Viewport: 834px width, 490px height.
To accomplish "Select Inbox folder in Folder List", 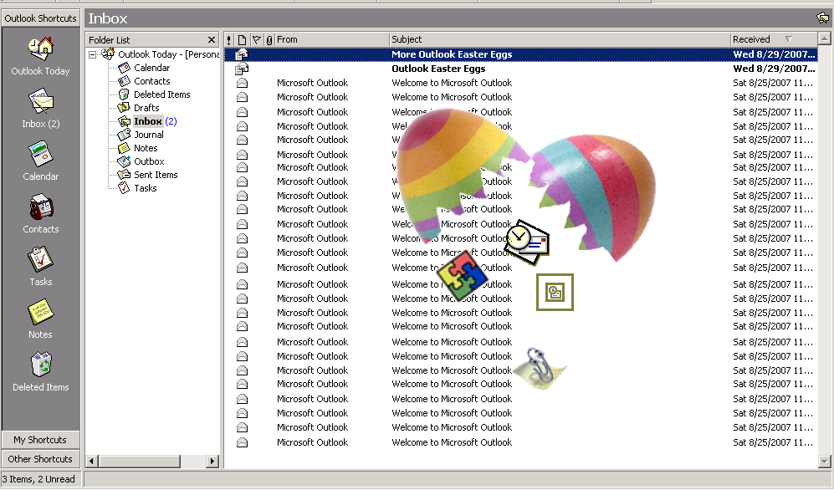I will coord(148,121).
